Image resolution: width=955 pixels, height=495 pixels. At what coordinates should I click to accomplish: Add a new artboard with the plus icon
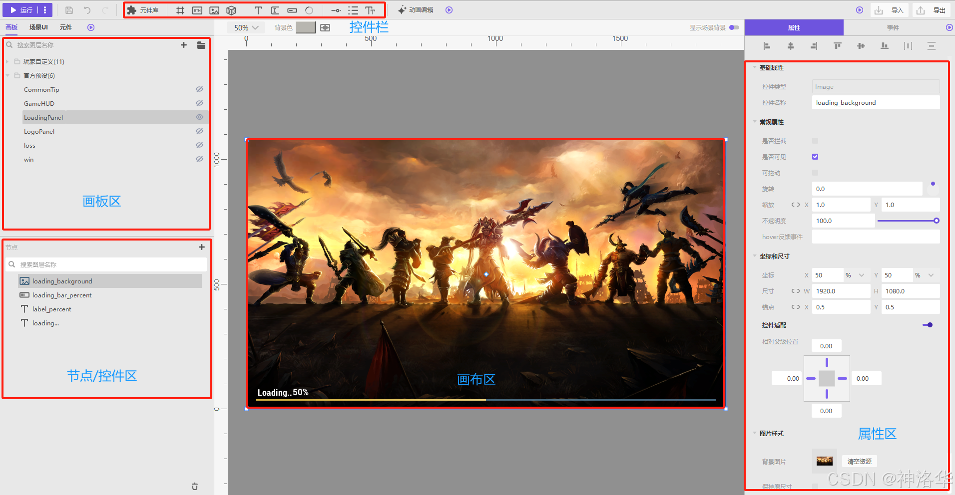[x=184, y=45]
